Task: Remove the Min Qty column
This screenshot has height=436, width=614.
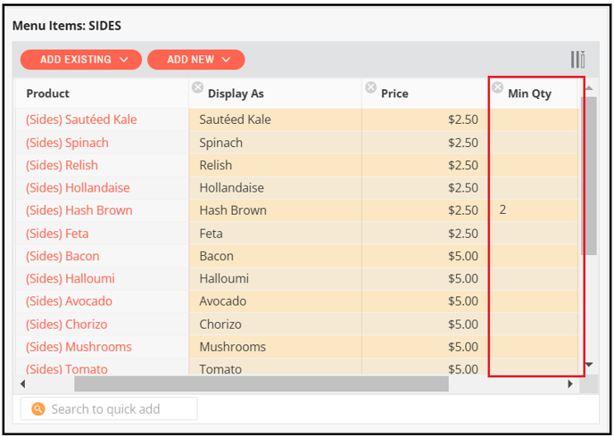Action: 498,87
